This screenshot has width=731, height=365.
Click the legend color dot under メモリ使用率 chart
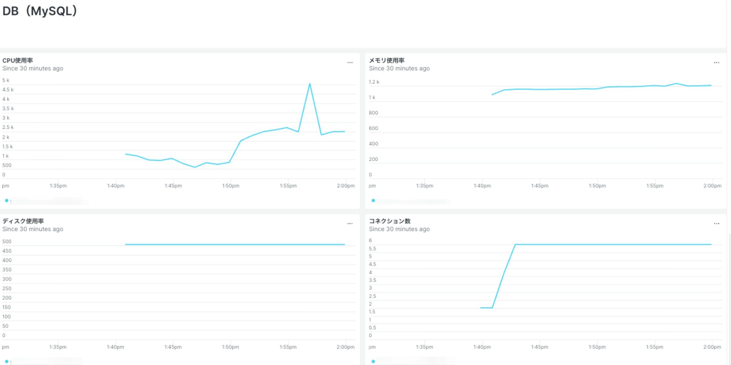pos(373,200)
